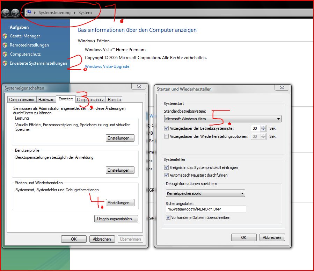Click the computer icon in the address bar
This screenshot has height=271, width=314.
pos(29,13)
